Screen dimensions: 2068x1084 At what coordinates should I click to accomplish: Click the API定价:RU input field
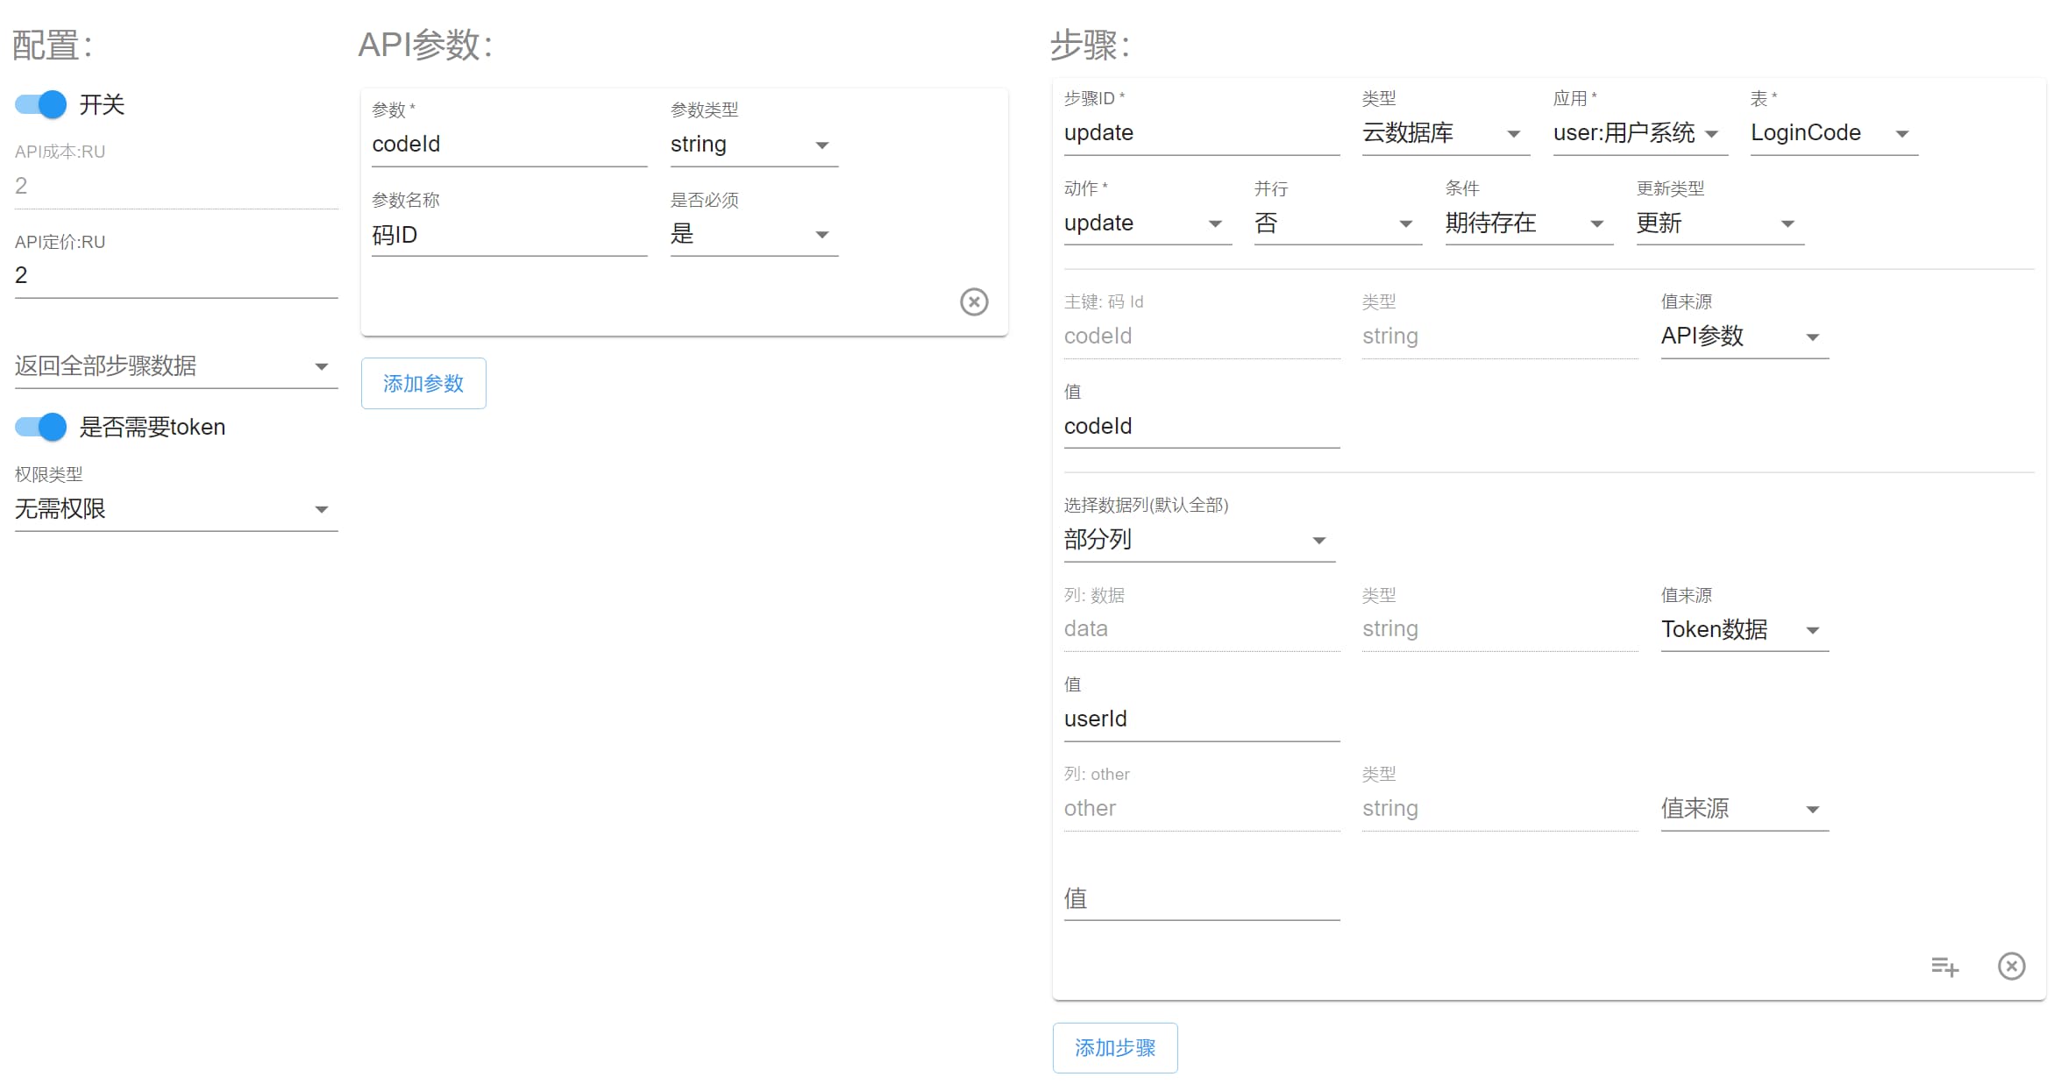click(175, 276)
